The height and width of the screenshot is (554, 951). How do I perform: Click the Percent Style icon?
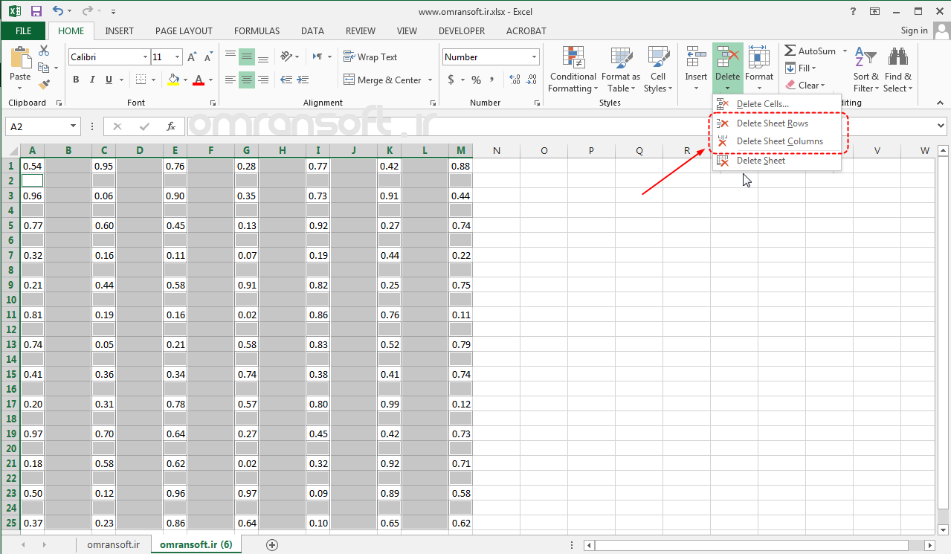(476, 80)
